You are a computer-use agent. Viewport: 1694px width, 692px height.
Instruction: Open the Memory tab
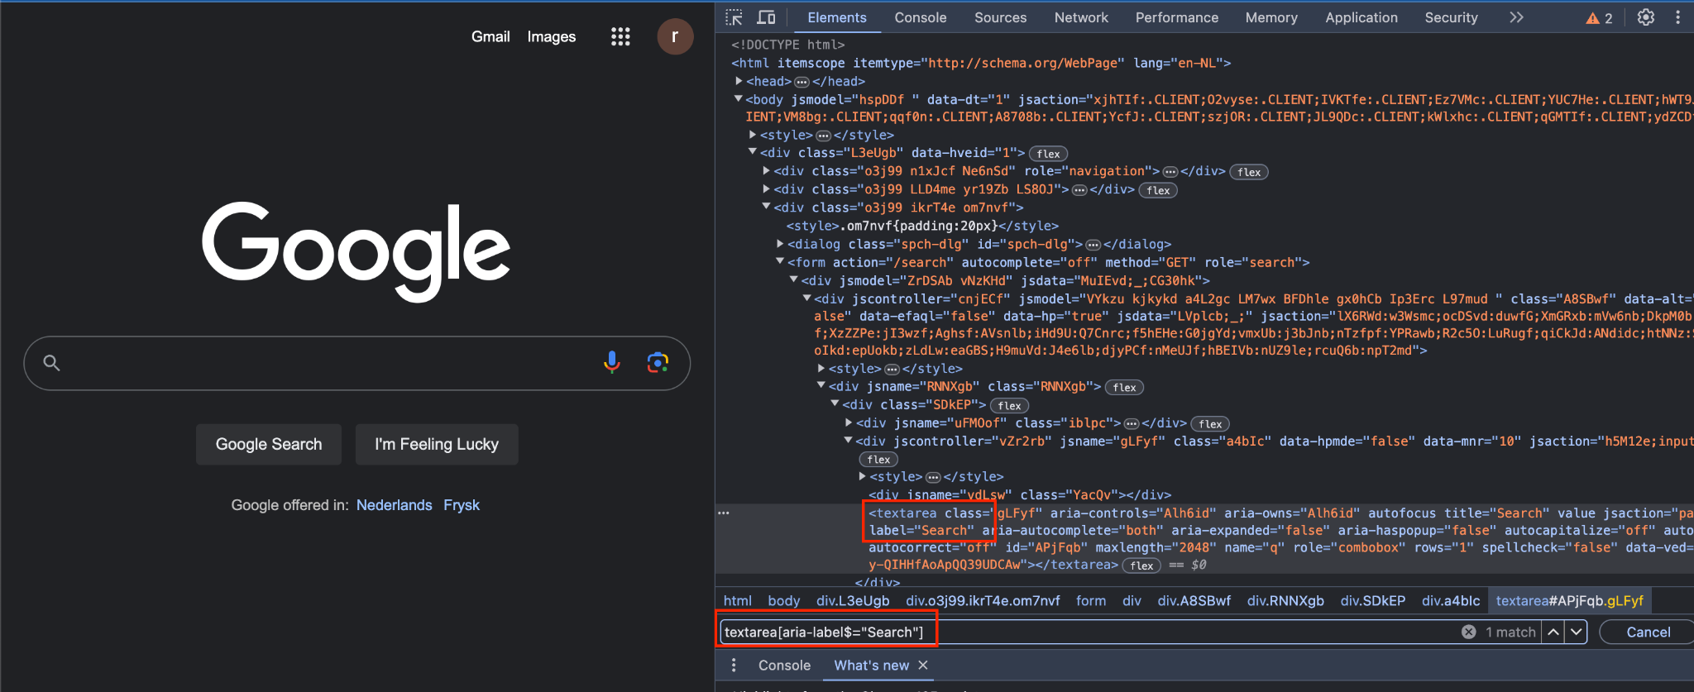tap(1271, 17)
